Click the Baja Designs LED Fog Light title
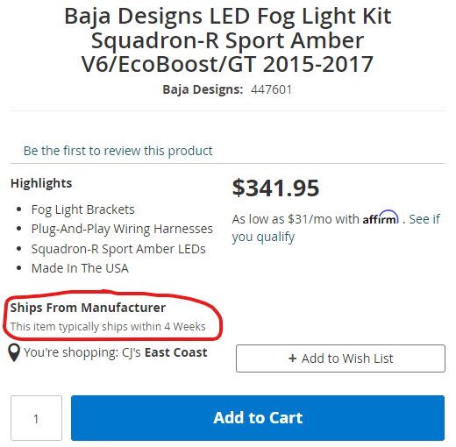456x447 pixels. pos(227,40)
